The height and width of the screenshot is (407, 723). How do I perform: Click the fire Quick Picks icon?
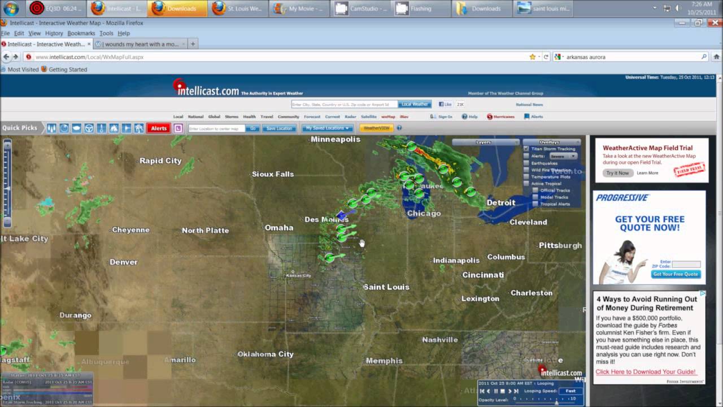click(114, 128)
